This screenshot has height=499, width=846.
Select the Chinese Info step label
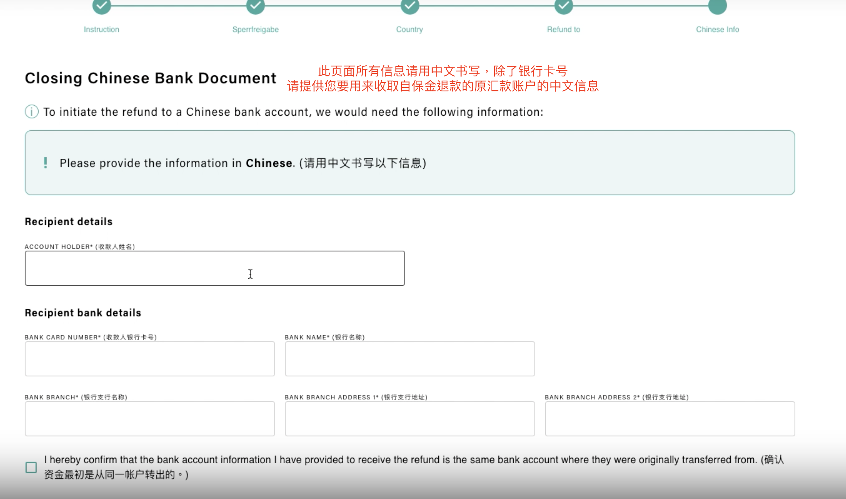pyautogui.click(x=717, y=30)
